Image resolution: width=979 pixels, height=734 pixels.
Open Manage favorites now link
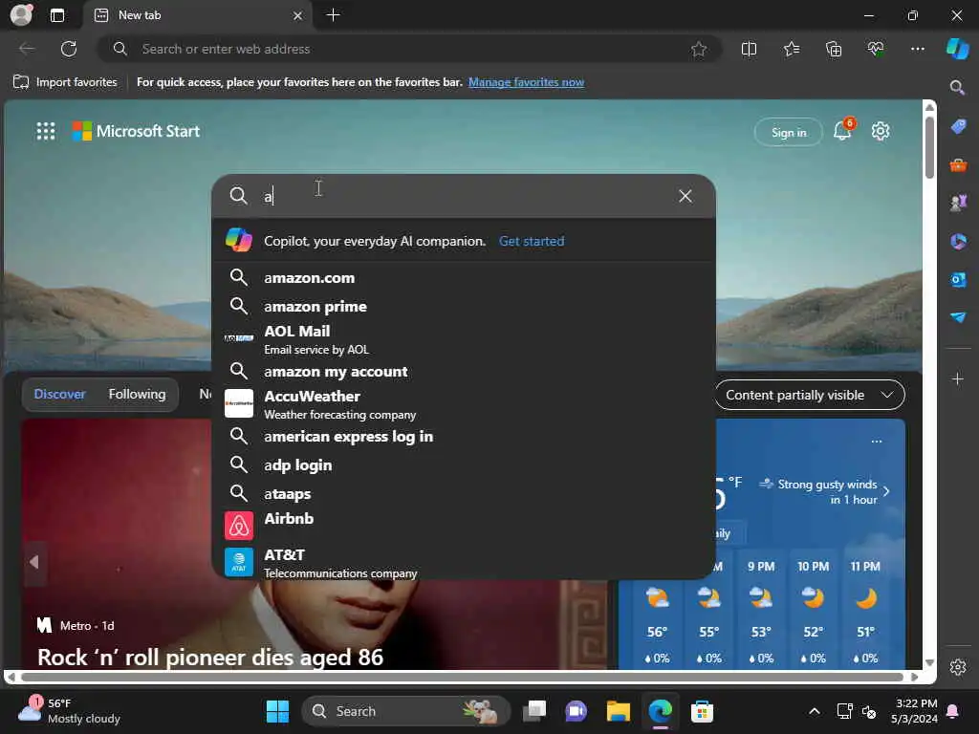coord(527,82)
